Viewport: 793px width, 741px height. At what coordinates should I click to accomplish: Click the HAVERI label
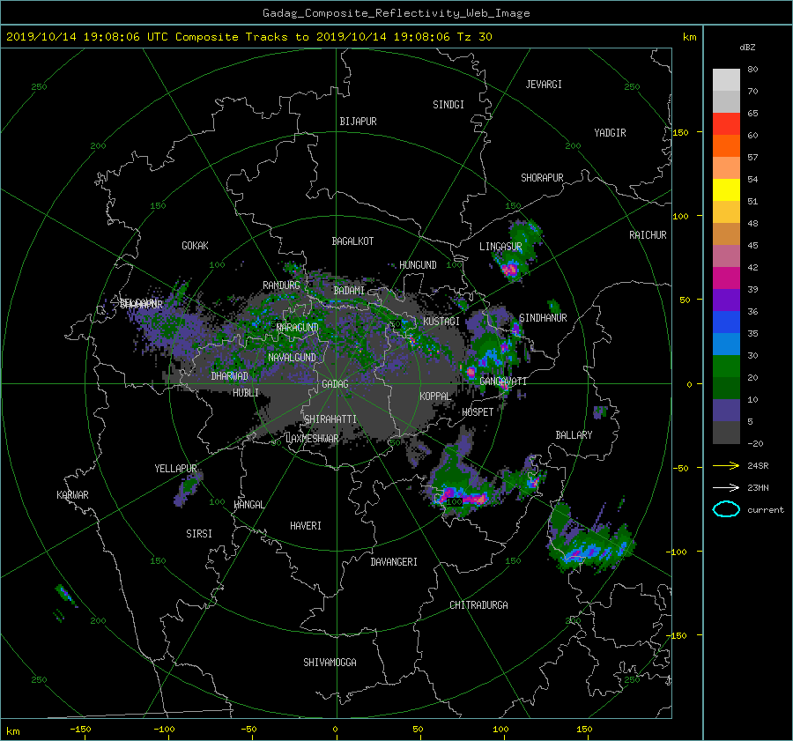306,526
